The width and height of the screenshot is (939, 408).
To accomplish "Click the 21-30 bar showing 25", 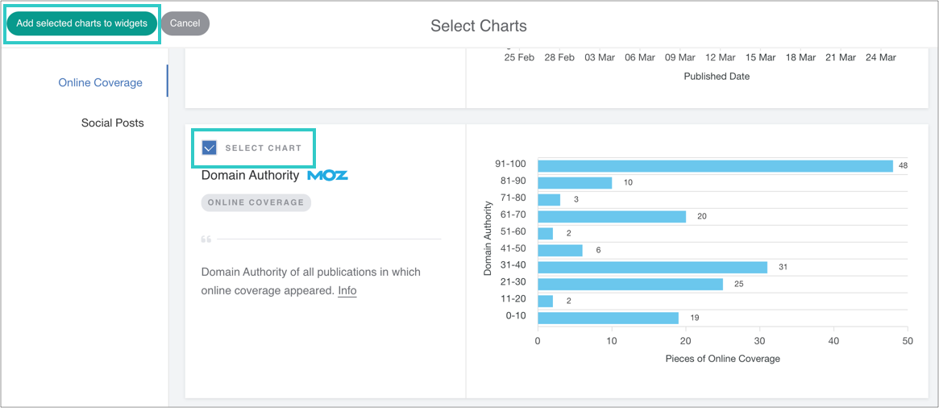I will click(630, 284).
